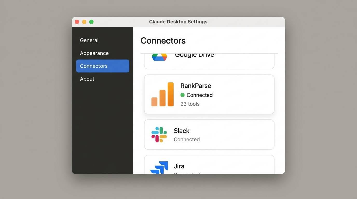This screenshot has width=357, height=199.
Task: Click the RankParse orange bar chart icon
Action: 162,94
